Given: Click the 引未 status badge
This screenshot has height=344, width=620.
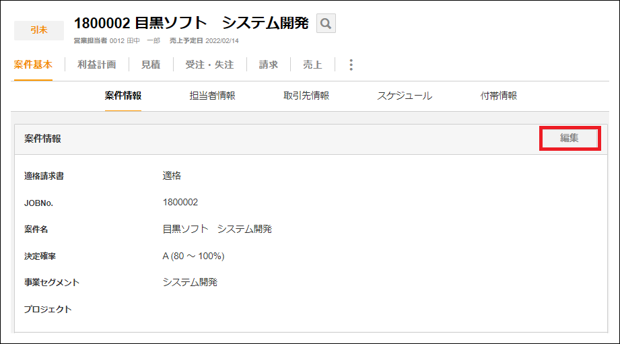Looking at the screenshot, I should point(39,30).
